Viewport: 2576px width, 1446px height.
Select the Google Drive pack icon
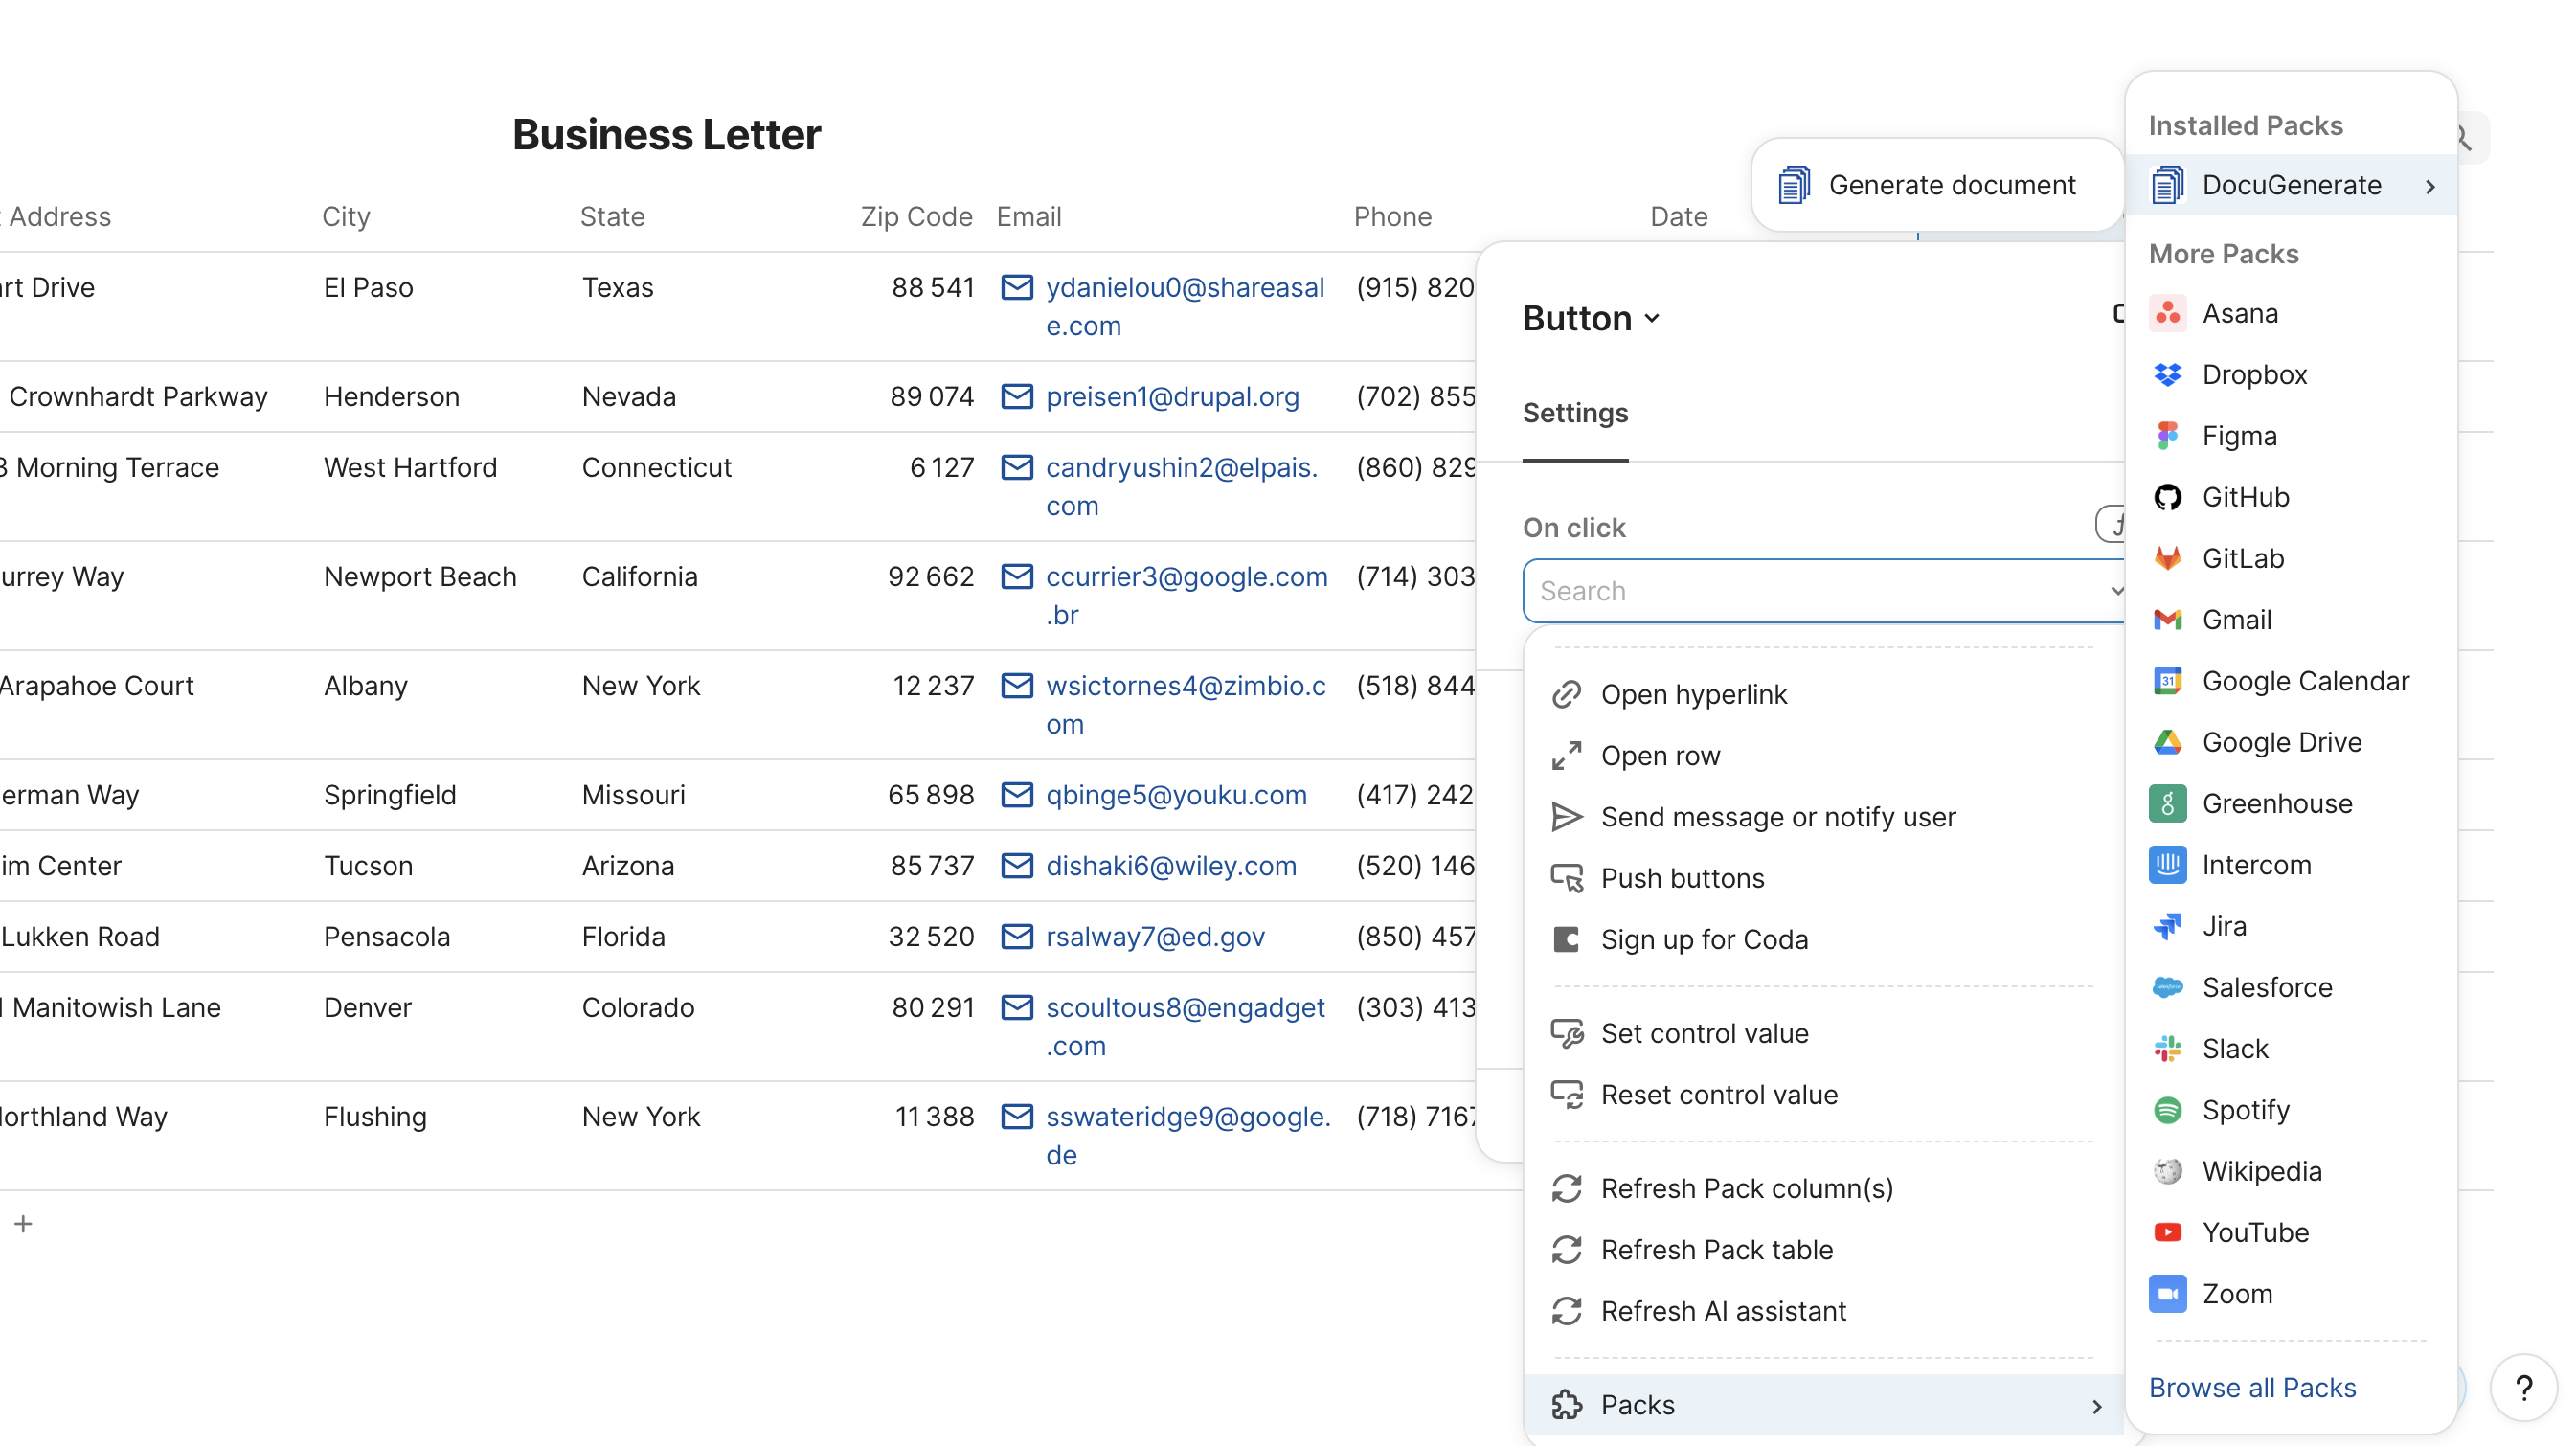coord(2168,742)
